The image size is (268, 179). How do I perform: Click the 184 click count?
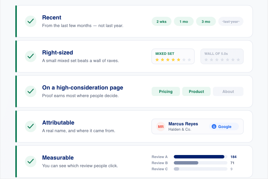(x=234, y=157)
